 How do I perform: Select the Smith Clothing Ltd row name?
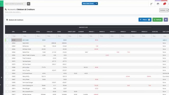click(x=27, y=85)
